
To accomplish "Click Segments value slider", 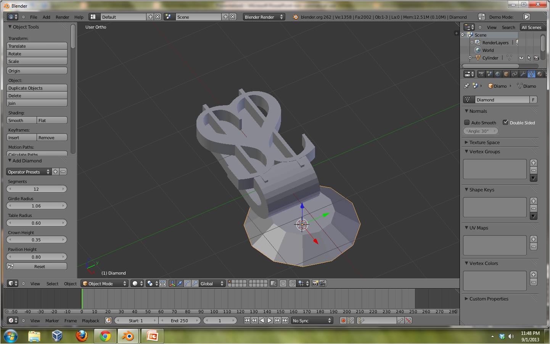I will pos(37,189).
